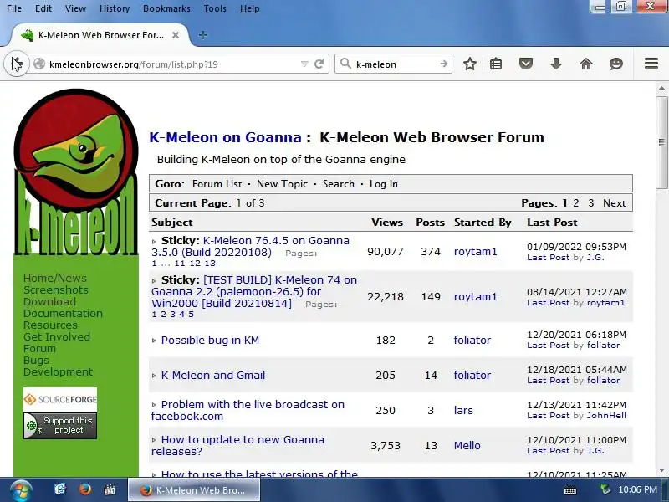Go to page 3 of topics

(x=591, y=203)
